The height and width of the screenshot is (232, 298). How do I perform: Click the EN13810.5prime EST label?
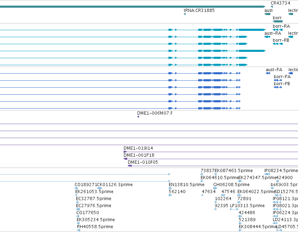tap(186, 185)
